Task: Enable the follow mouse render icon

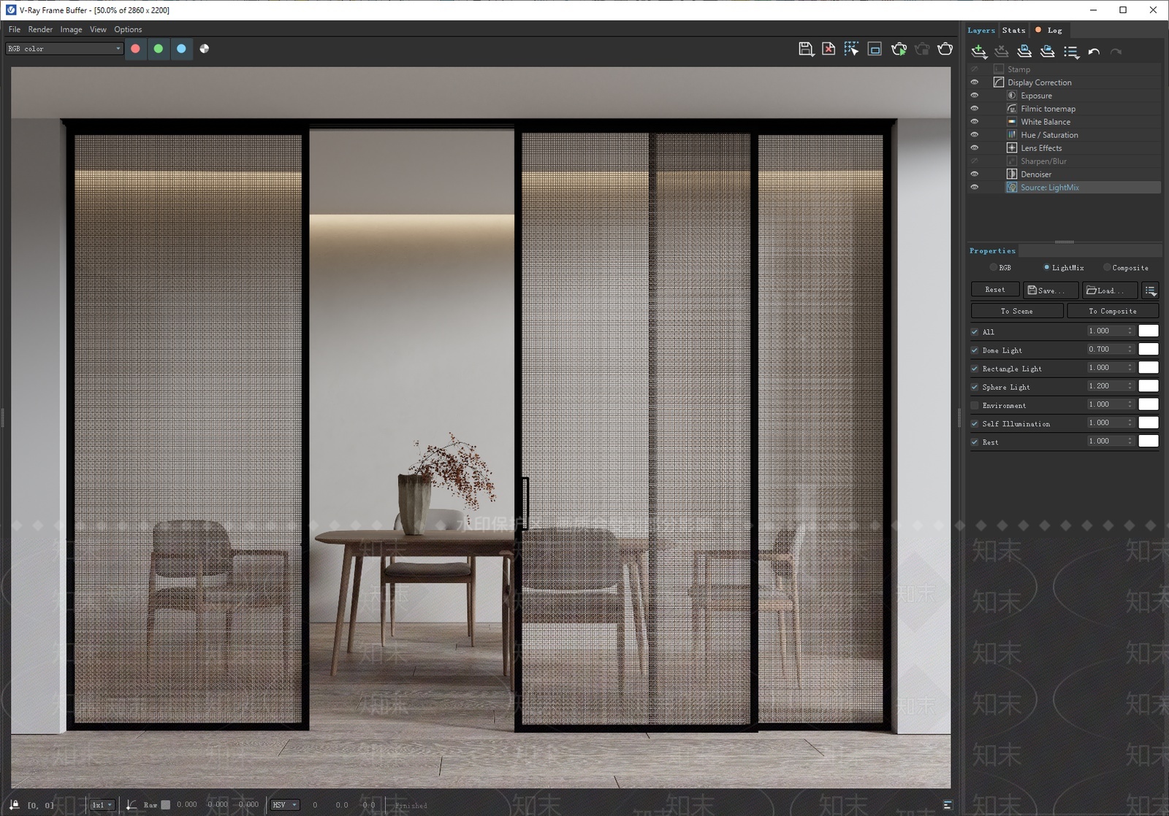Action: (x=852, y=49)
